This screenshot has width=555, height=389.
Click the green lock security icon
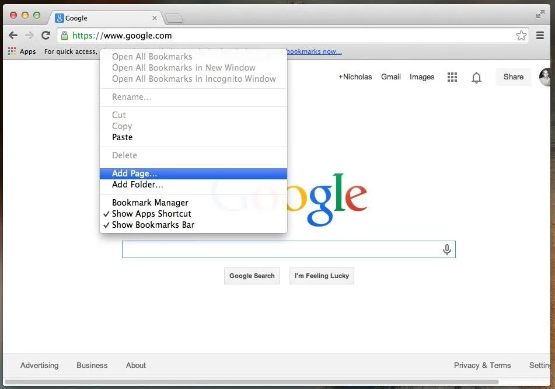pyautogui.click(x=64, y=36)
